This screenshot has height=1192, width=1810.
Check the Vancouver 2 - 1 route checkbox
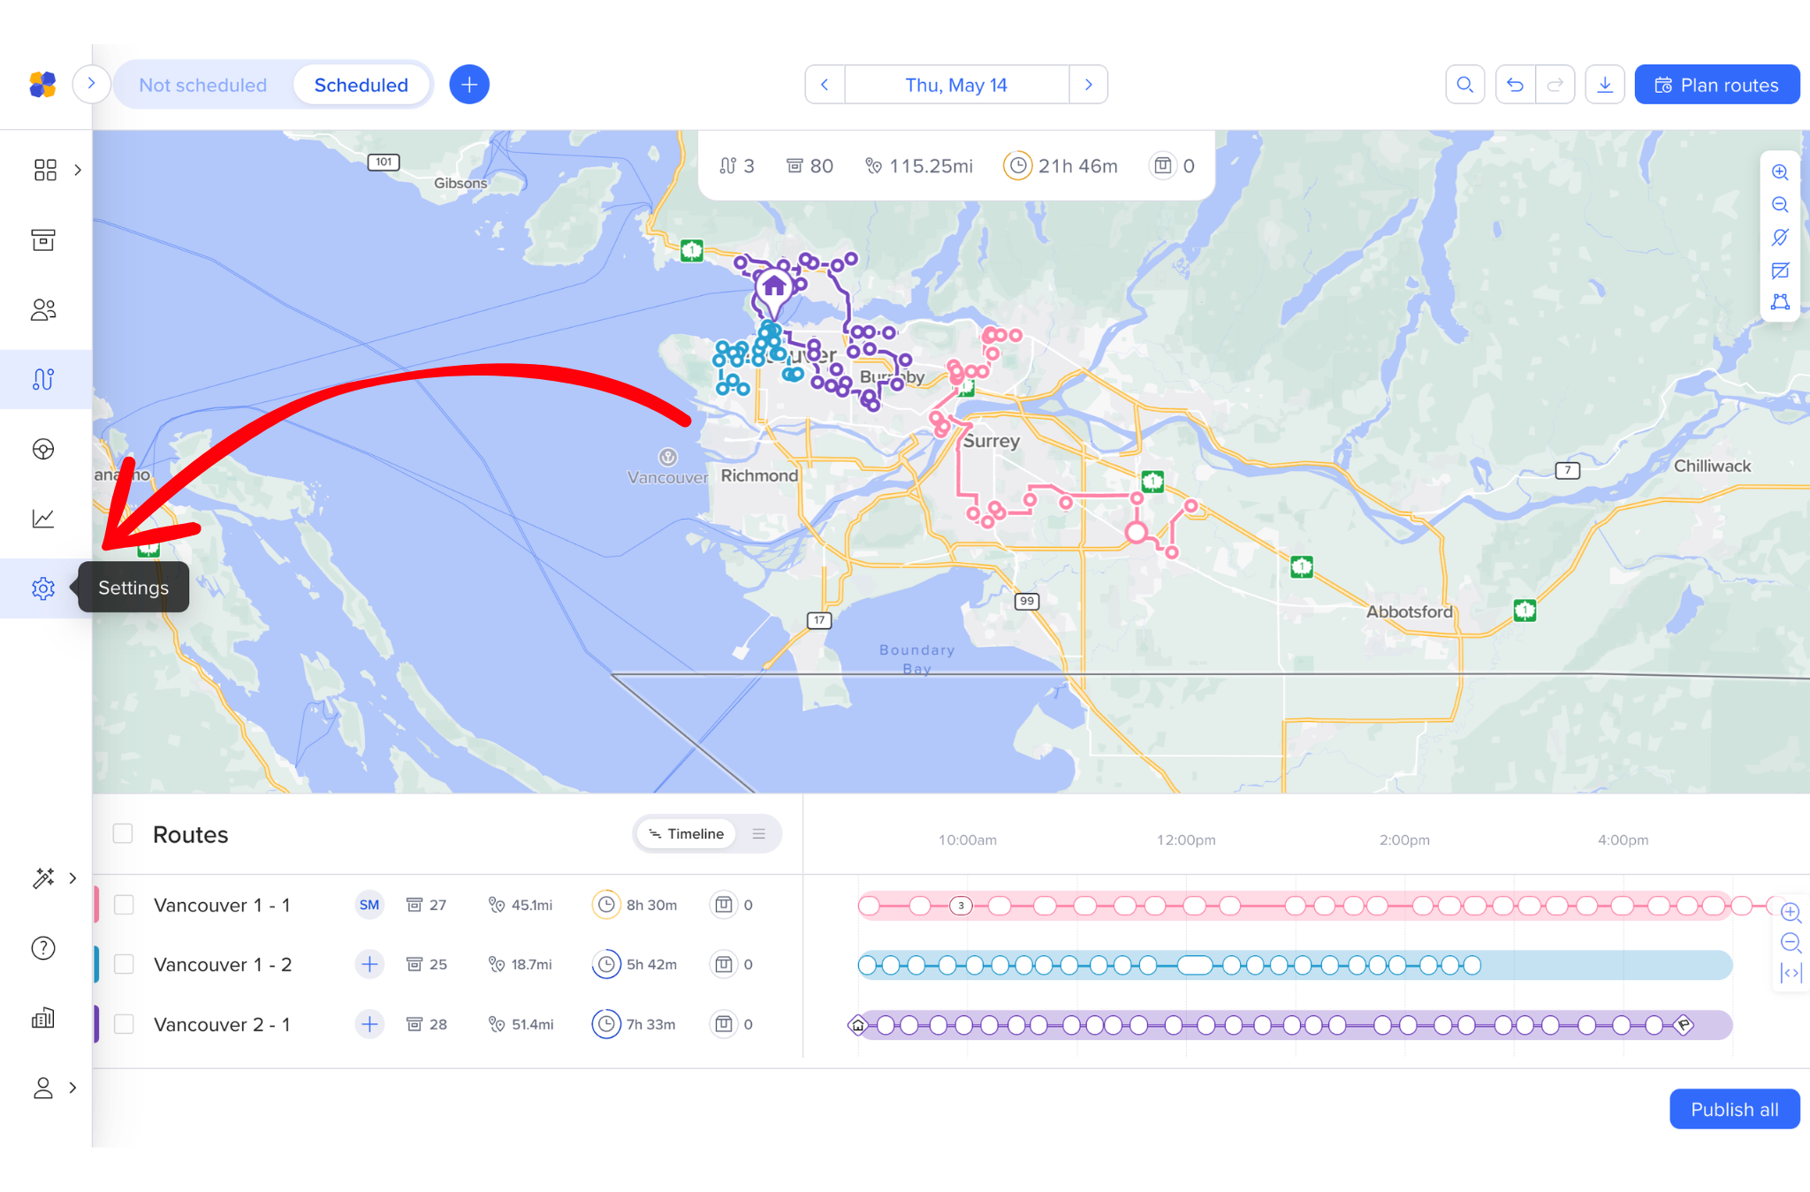click(124, 1024)
